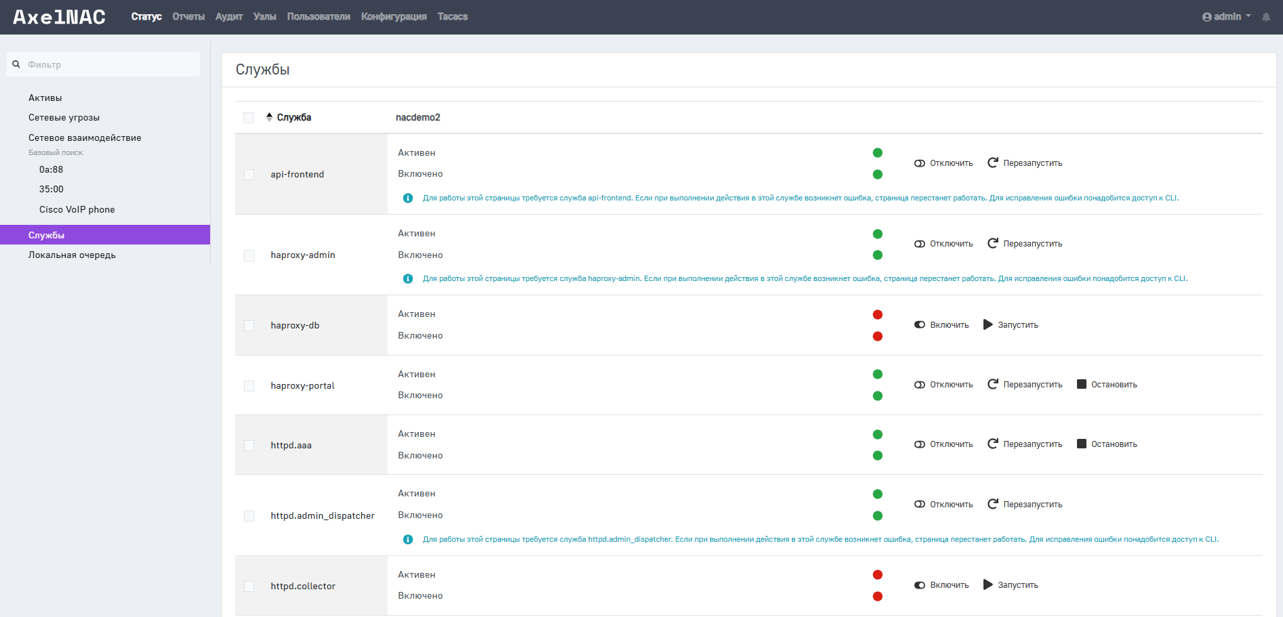Image resolution: width=1283 pixels, height=617 pixels.
Task: Click the restart icon for haproxy-admin
Action: [x=993, y=243]
